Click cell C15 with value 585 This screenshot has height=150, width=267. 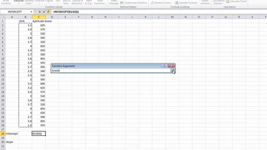39,80
